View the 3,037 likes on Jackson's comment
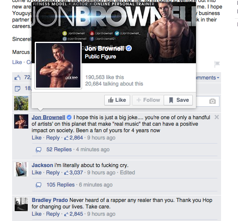Viewport: 238px width, 221px height. point(74,173)
